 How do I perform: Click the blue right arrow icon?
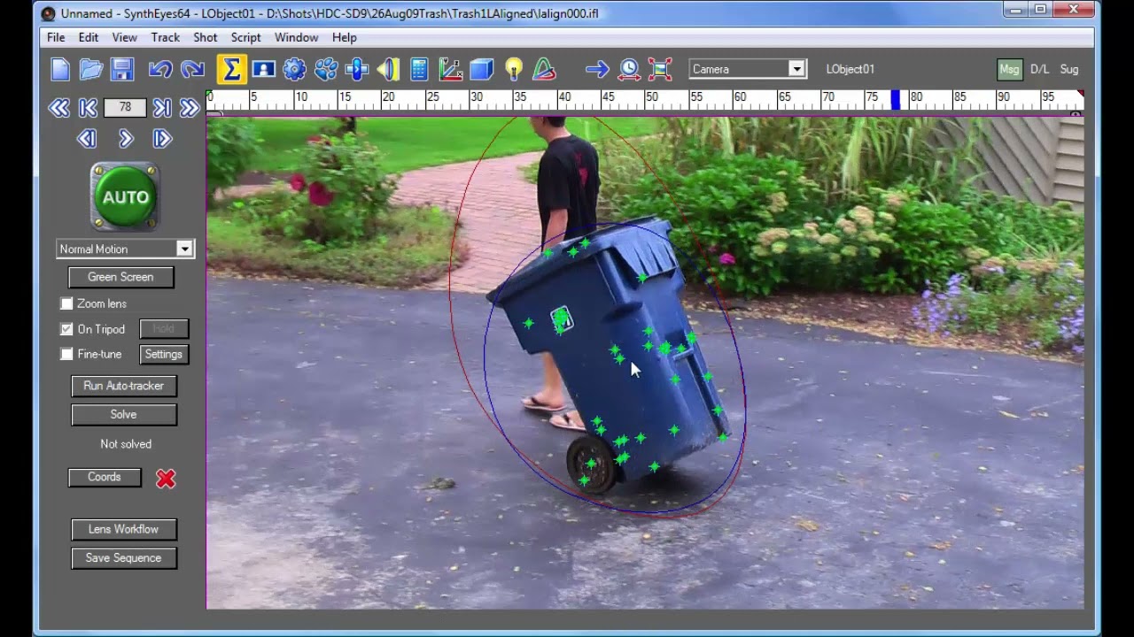[597, 69]
